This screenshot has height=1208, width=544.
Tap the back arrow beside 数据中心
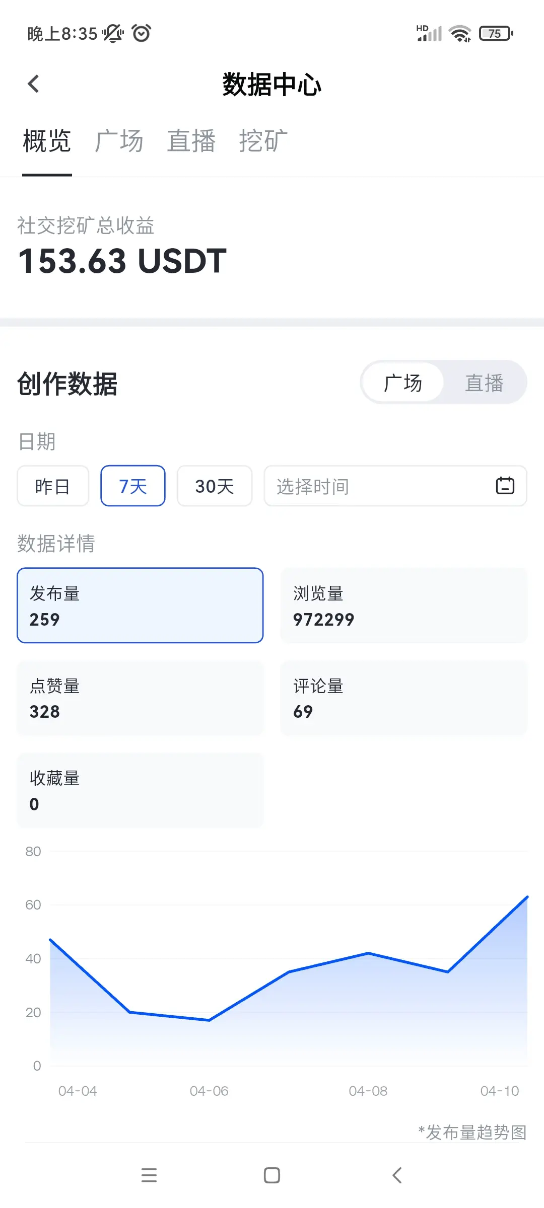coord(33,84)
